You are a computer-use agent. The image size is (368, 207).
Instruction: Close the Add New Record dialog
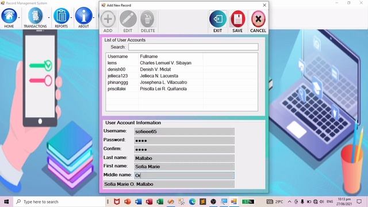click(264, 5)
